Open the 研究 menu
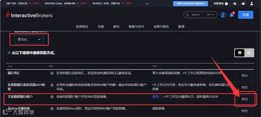The image size is (261, 117). click(x=116, y=27)
